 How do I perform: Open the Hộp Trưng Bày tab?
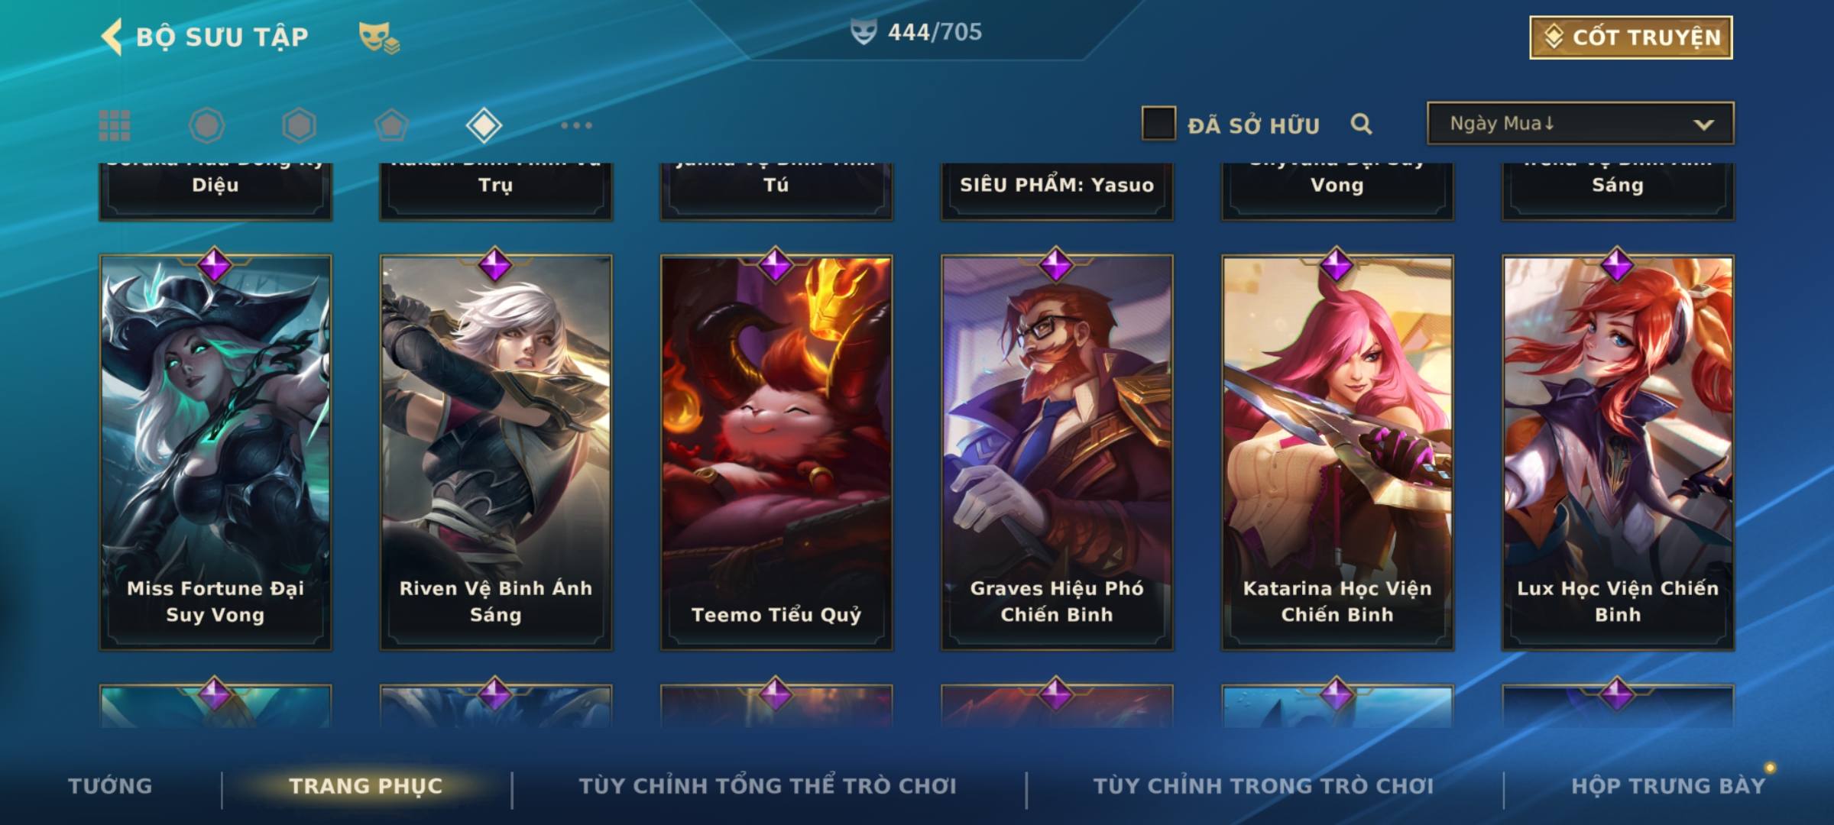(1668, 786)
